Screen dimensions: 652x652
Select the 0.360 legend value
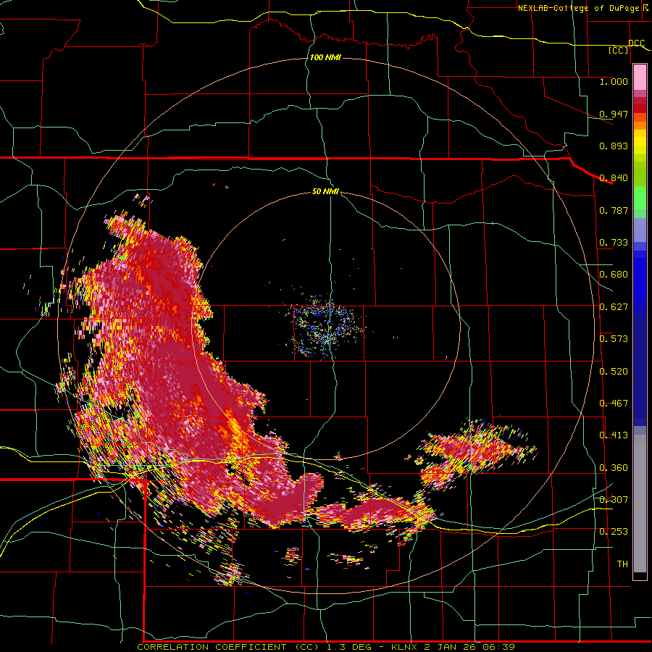click(614, 468)
